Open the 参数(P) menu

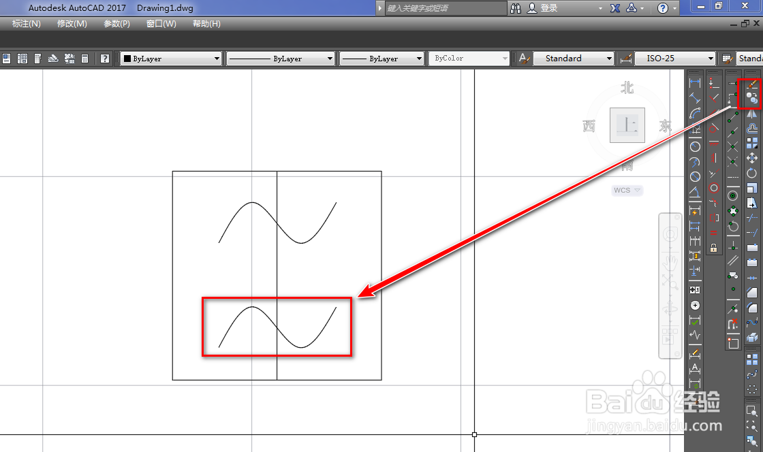(x=116, y=23)
